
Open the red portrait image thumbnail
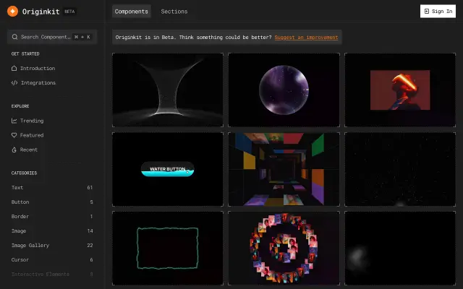[x=400, y=90]
